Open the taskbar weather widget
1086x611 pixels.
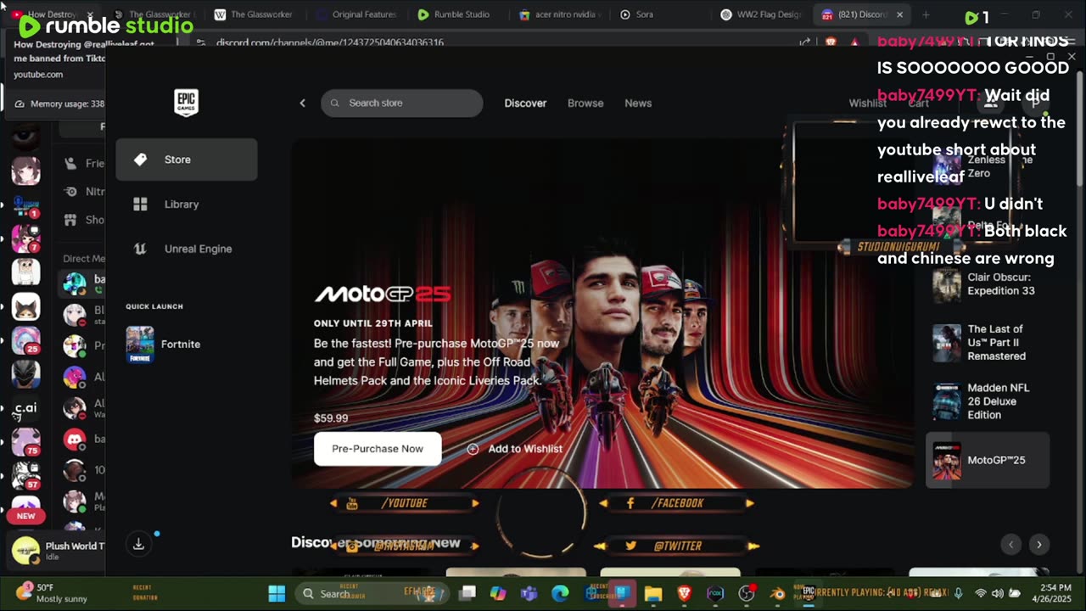53,593
